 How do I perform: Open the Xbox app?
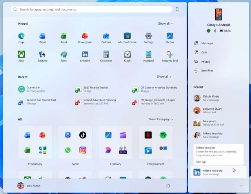pos(22,56)
